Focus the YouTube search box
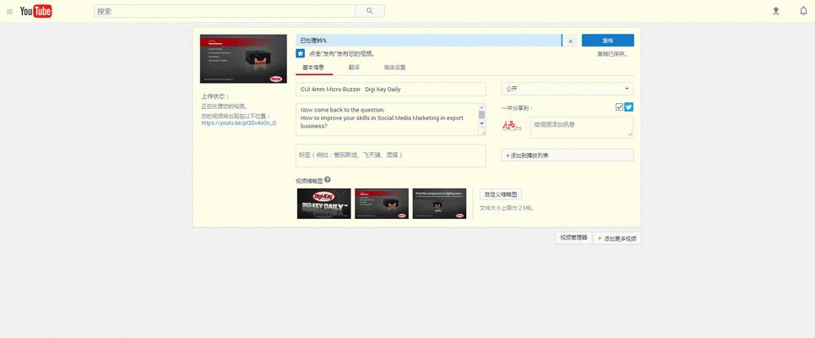This screenshot has height=338, width=815. tap(225, 11)
